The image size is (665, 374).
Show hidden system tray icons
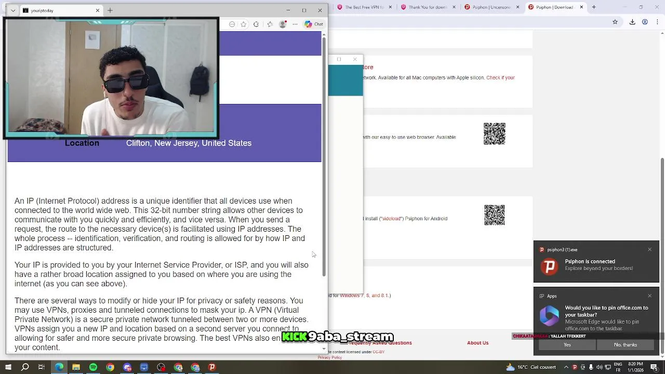click(567, 367)
